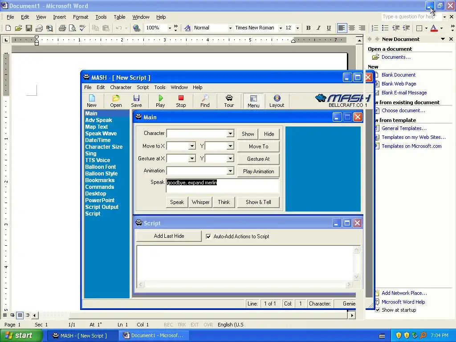Apply numbered list in Word toolbar
The image size is (456, 342).
(x=375, y=28)
